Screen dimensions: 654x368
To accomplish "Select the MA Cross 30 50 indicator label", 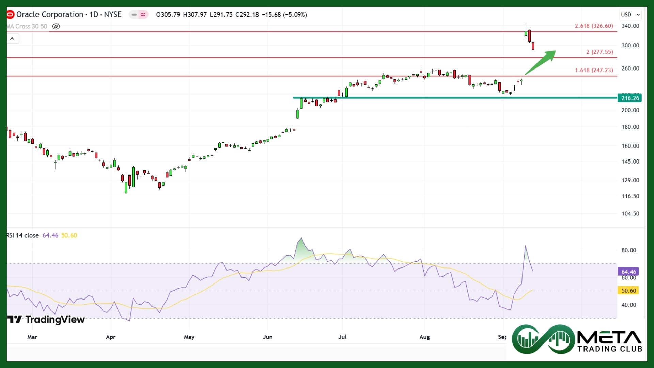I will coord(27,26).
